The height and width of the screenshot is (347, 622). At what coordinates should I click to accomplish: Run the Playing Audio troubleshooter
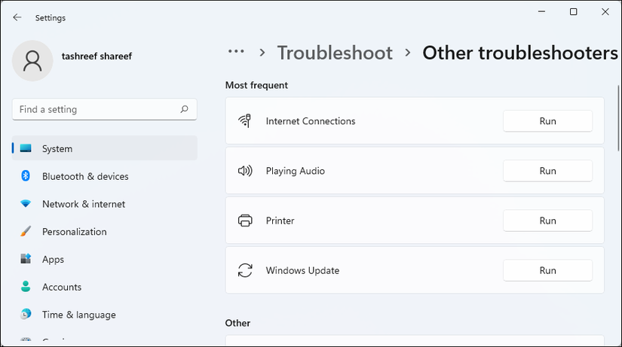pos(547,171)
